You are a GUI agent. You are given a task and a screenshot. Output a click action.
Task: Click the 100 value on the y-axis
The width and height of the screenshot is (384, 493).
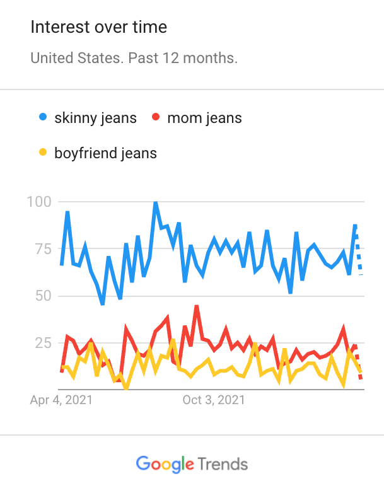click(38, 202)
